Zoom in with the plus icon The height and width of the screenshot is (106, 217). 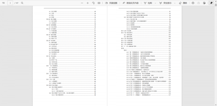[x=88, y=3]
